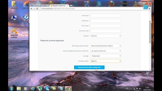162x91 pixels.
Task: Click the volume speaker tray icon
Action: [x=140, y=88]
